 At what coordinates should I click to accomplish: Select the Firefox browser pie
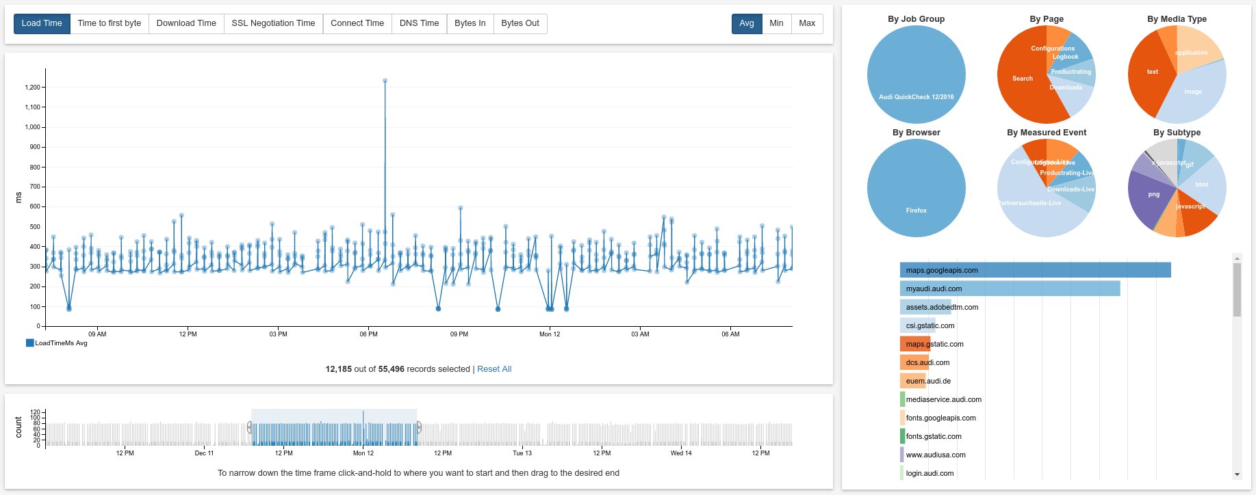point(917,188)
